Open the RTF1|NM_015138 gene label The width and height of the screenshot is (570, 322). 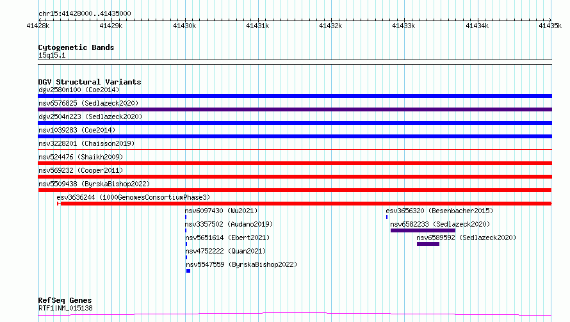(65, 308)
